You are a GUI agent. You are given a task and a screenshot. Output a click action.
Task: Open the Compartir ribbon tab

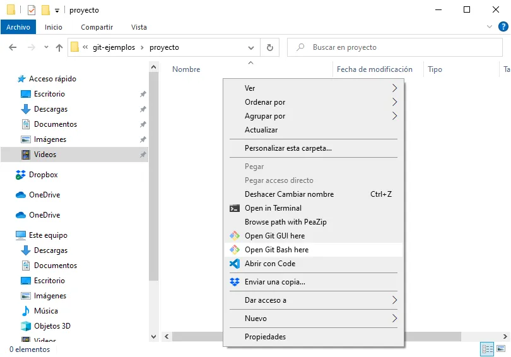click(97, 27)
